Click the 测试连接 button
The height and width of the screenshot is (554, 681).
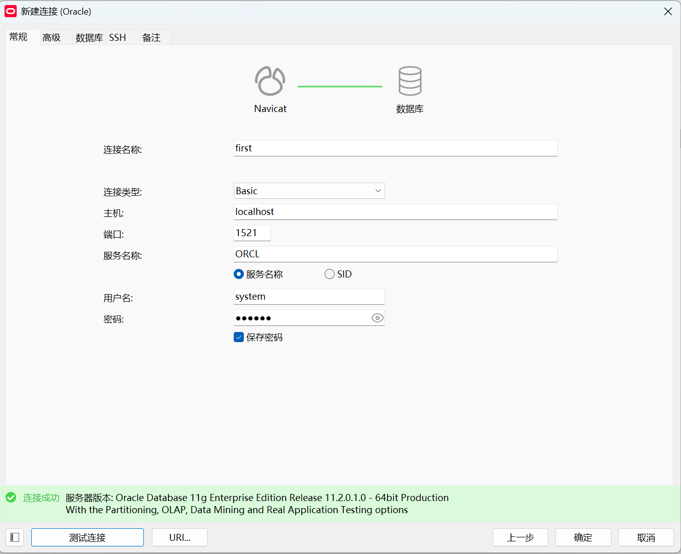pos(87,537)
